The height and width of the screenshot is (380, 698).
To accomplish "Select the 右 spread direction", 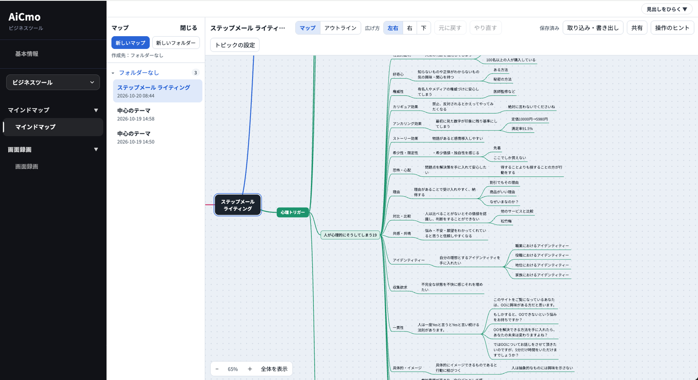I will pos(410,28).
